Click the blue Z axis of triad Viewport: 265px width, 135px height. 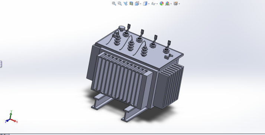[7, 121]
